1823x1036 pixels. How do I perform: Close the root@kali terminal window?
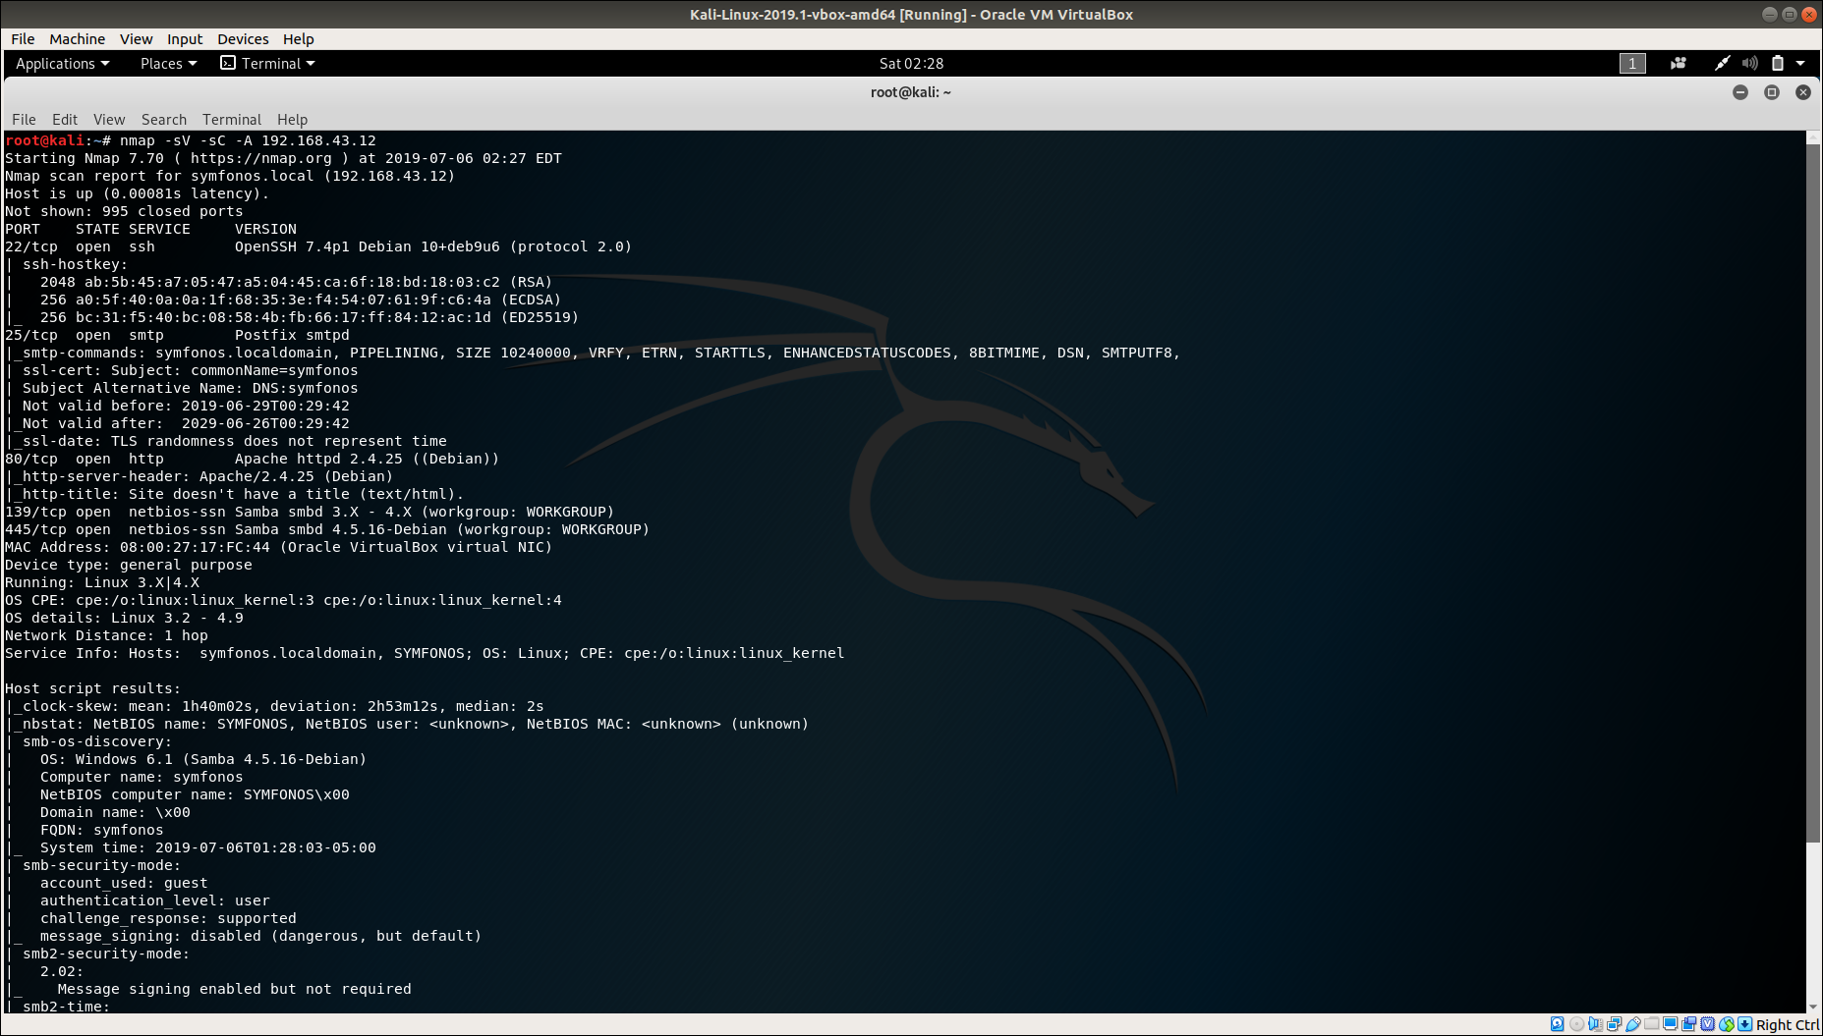[1803, 92]
